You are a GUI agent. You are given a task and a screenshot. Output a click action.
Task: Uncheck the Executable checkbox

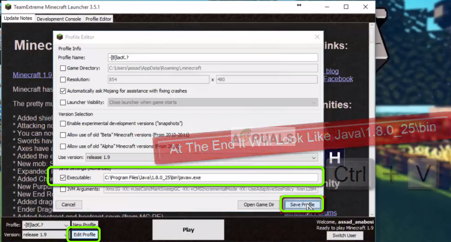click(x=63, y=178)
